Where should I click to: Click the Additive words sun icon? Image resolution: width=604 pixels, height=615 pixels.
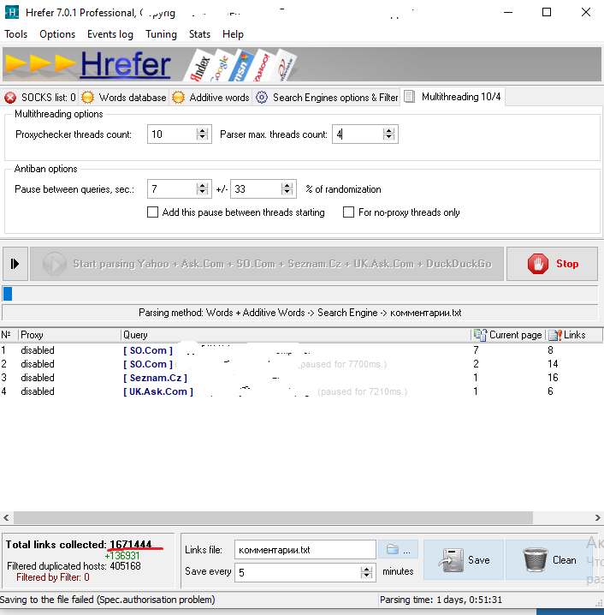coord(178,98)
